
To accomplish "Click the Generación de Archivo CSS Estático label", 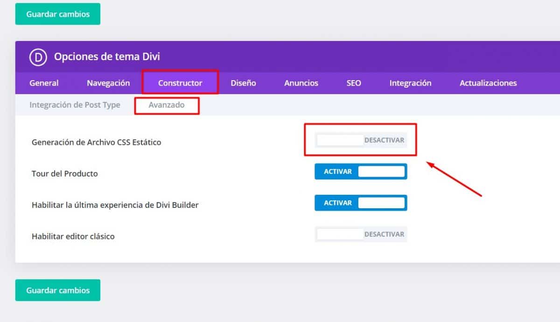I will (97, 142).
